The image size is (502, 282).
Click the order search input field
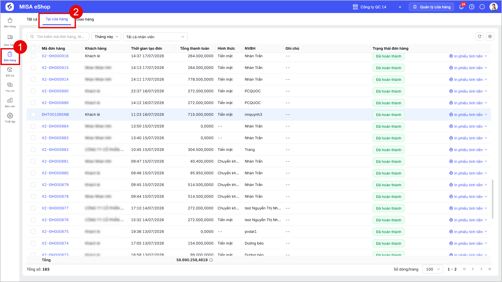pos(58,37)
